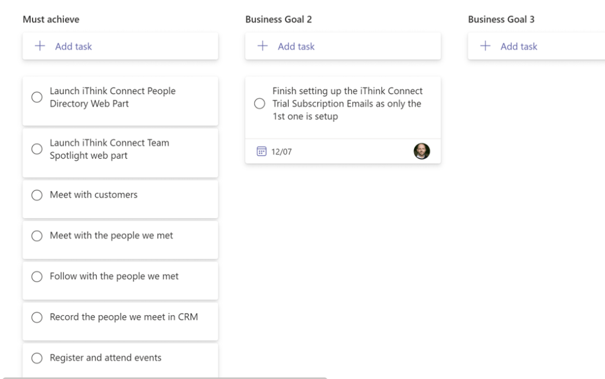Click the plus icon in Must achieve column
605x379 pixels.
click(x=40, y=46)
